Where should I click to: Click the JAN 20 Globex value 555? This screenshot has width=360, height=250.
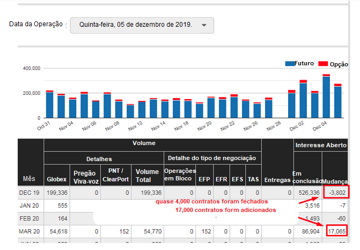tap(62, 206)
